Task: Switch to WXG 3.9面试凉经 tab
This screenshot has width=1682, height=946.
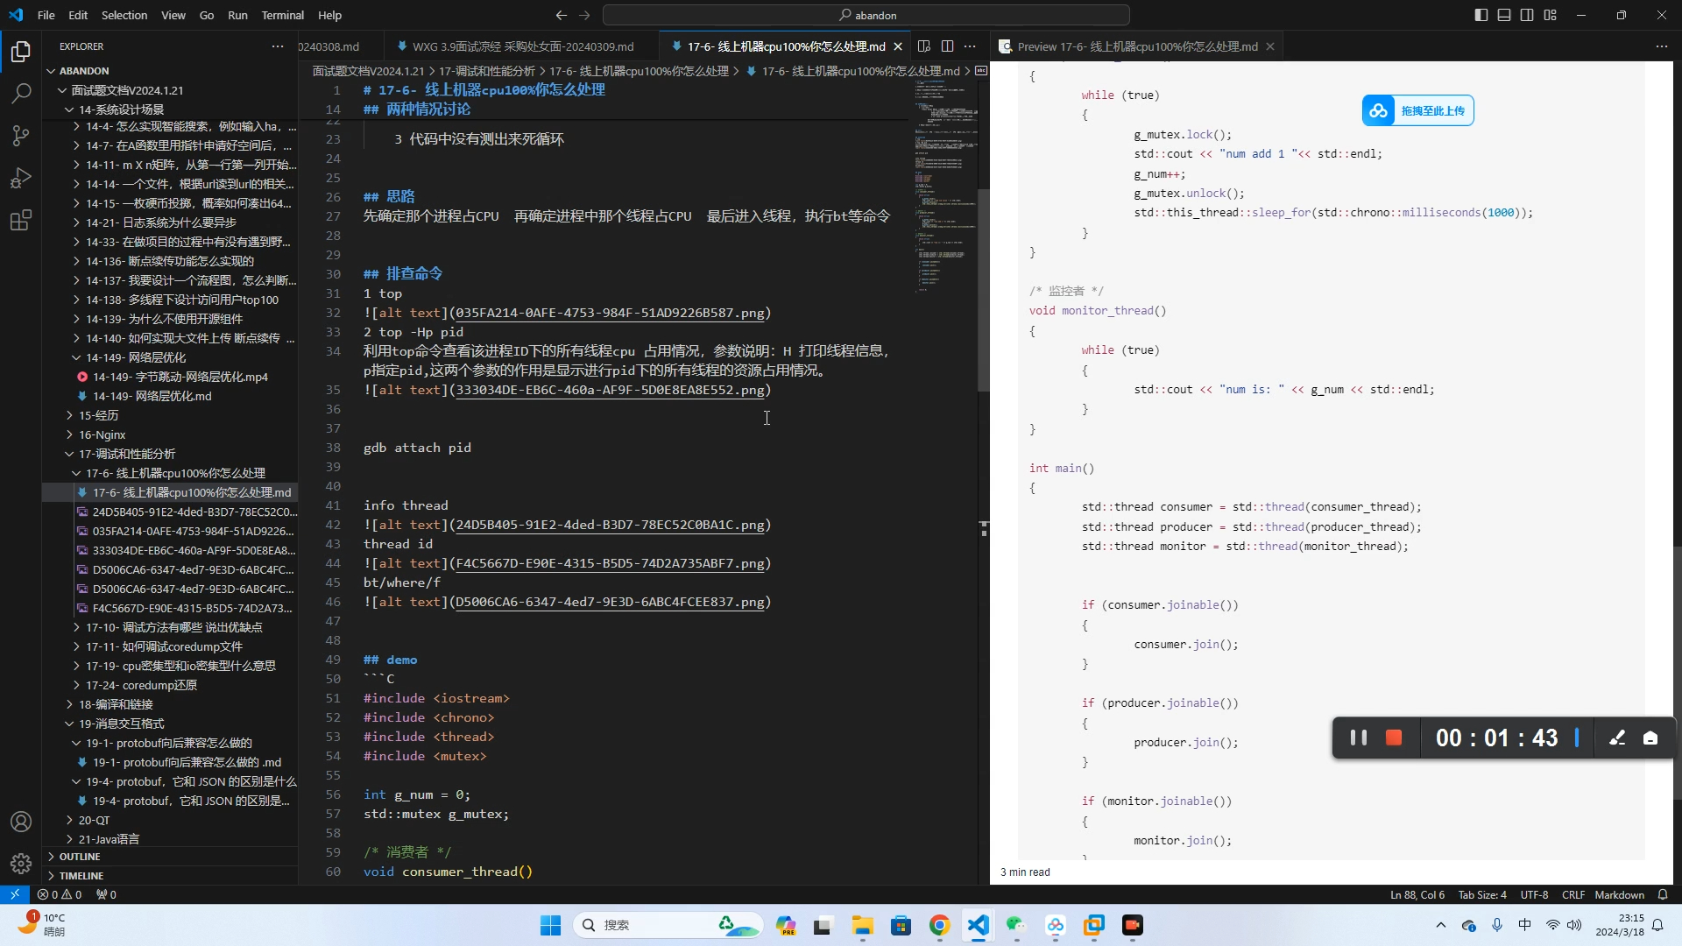Action: tap(522, 46)
